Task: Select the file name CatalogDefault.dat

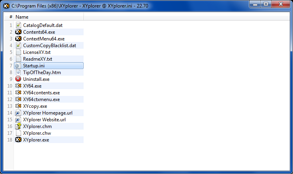Action: coord(43,25)
